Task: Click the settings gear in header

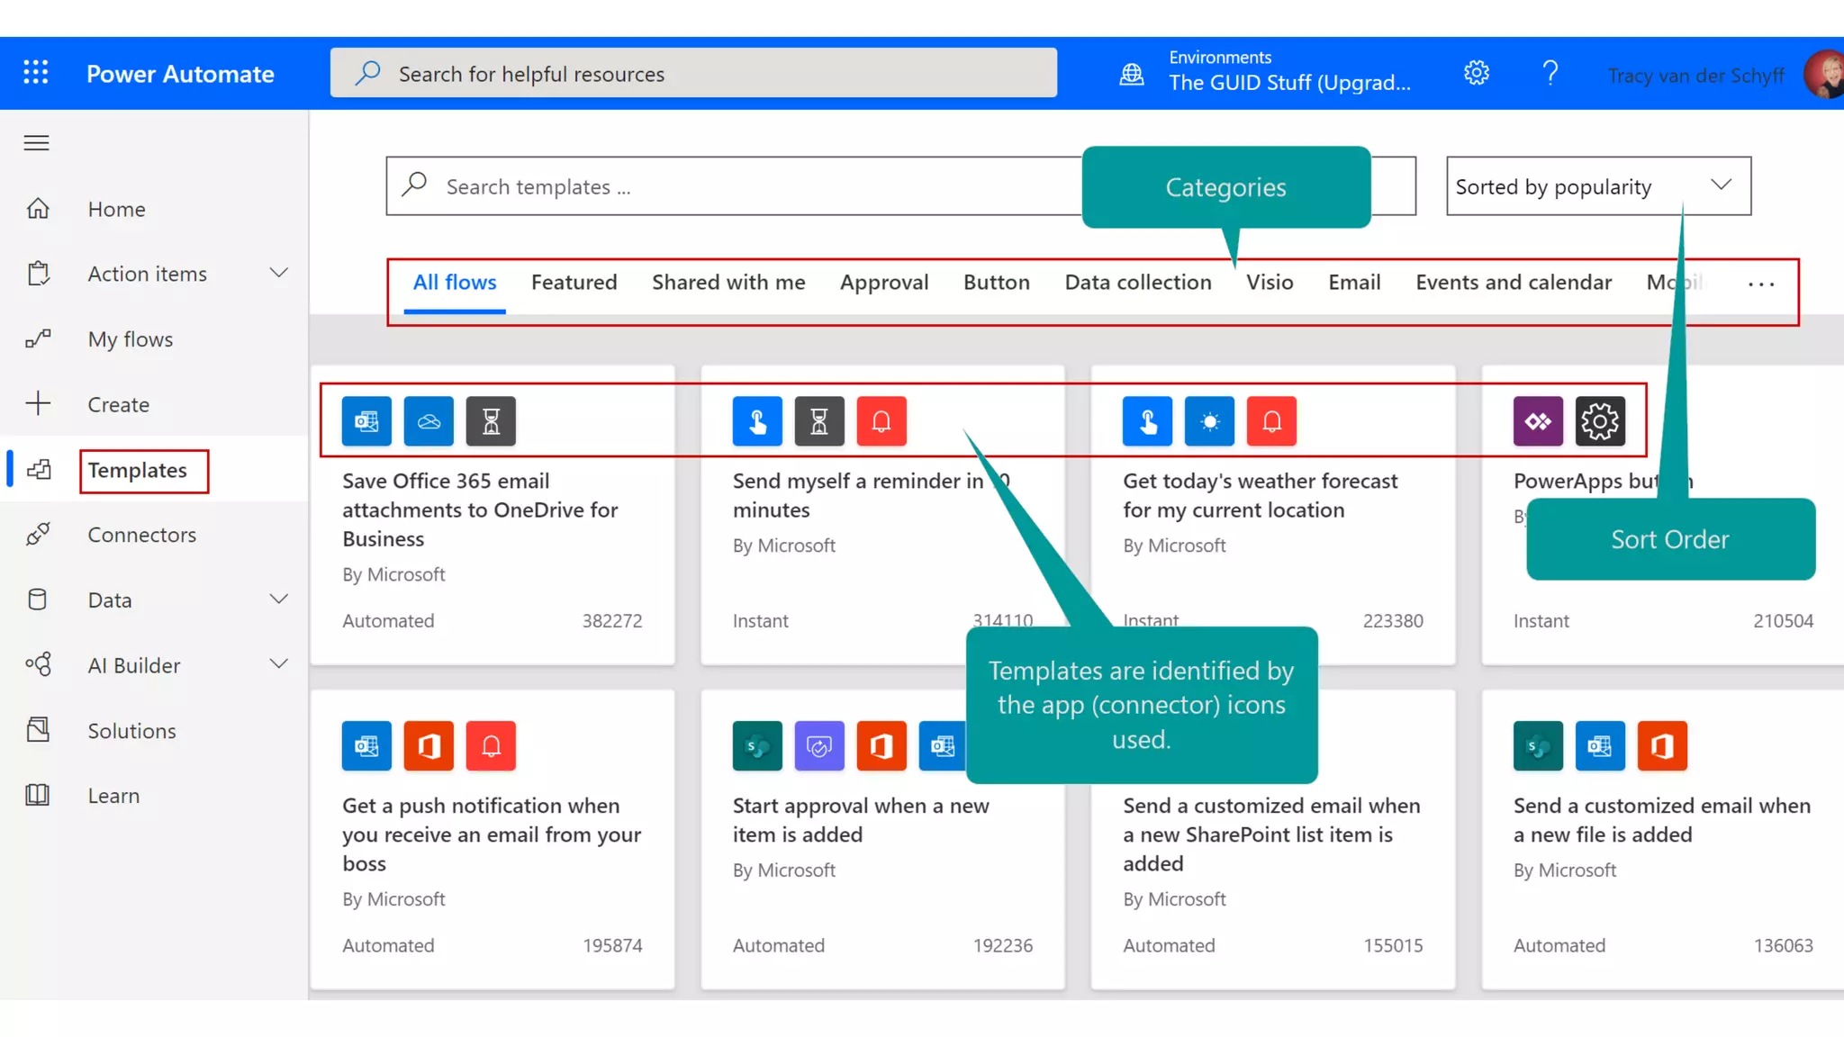Action: coord(1477,73)
